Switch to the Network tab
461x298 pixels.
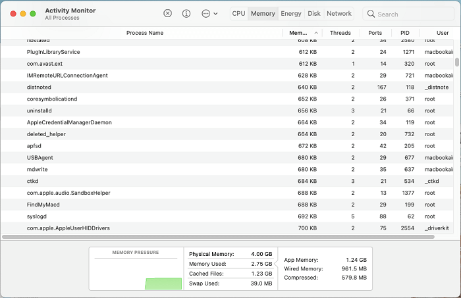339,14
